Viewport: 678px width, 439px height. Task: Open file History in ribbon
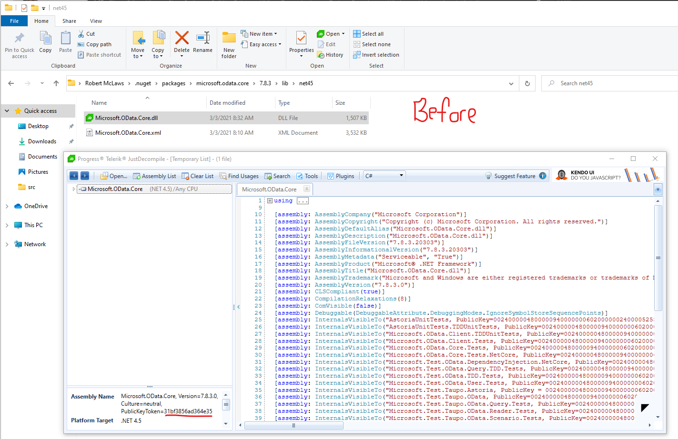[330, 55]
